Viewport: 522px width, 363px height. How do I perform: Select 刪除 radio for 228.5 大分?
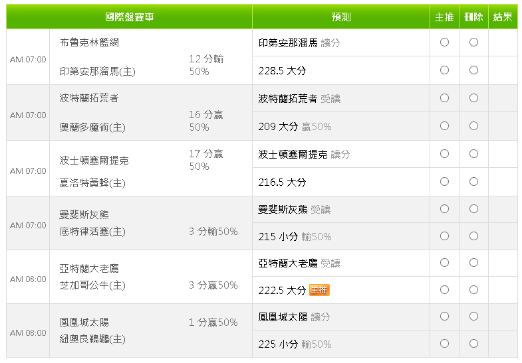473,70
